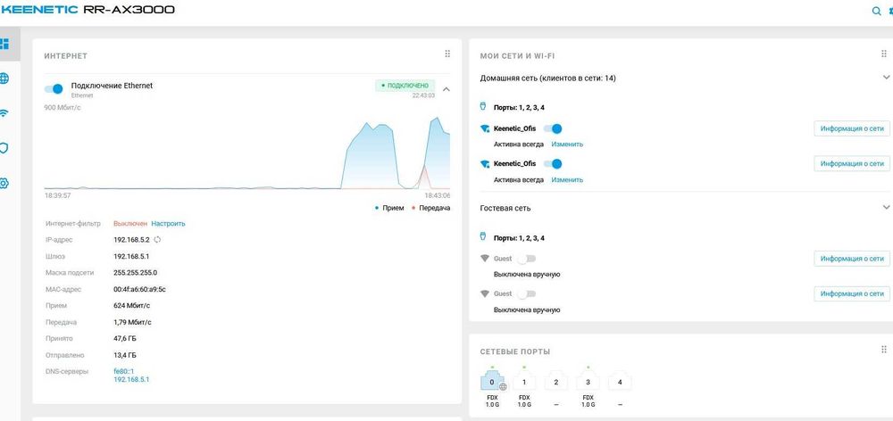Enable the second Guest network toggle
Image resolution: width=893 pixels, height=421 pixels.
tap(527, 293)
